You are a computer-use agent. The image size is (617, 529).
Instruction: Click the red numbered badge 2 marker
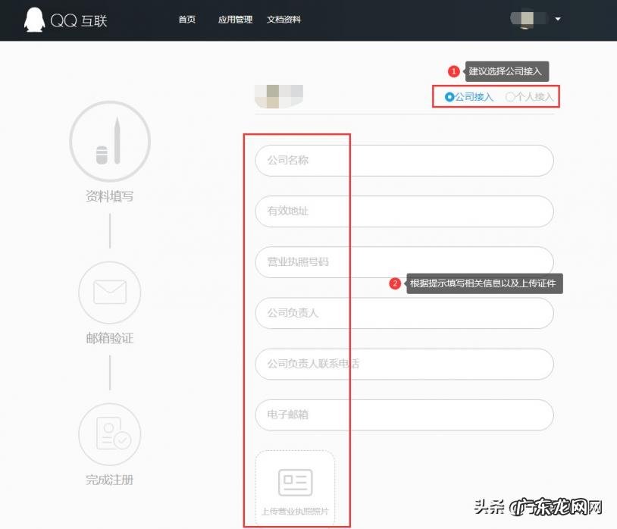pyautogui.click(x=395, y=283)
